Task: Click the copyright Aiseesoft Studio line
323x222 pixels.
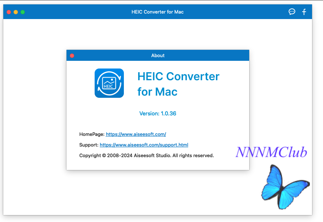Action: click(147, 155)
